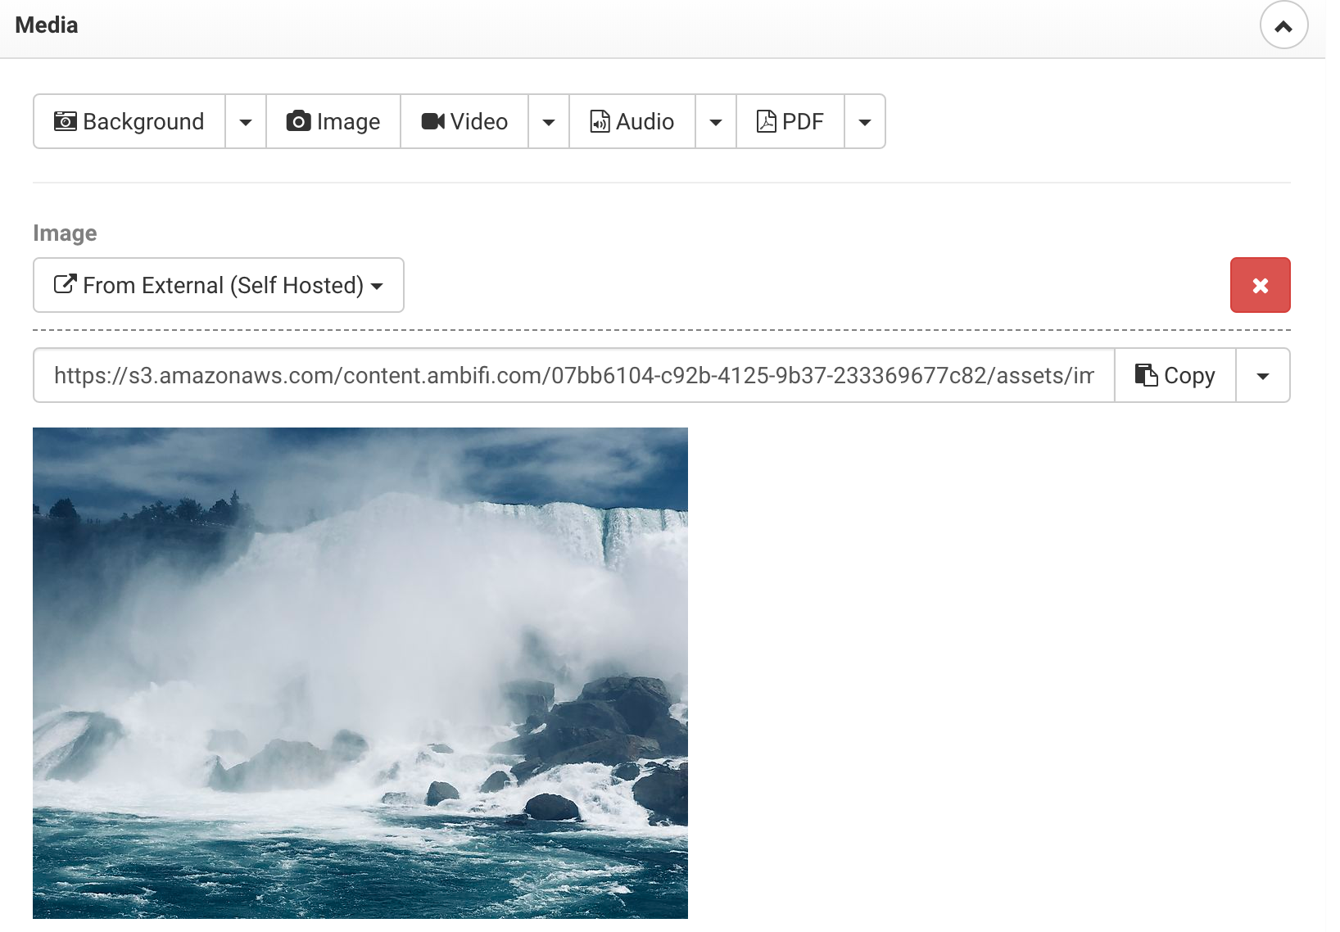Click the Background photo icon
The height and width of the screenshot is (932, 1340).
click(x=65, y=121)
